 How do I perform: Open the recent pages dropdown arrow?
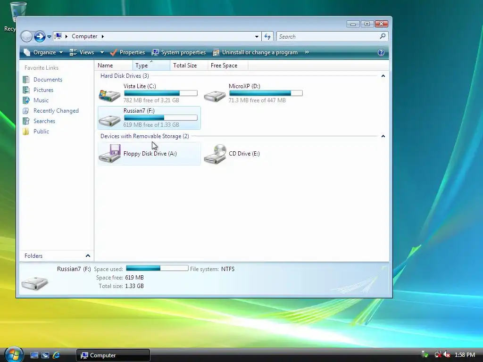click(49, 37)
